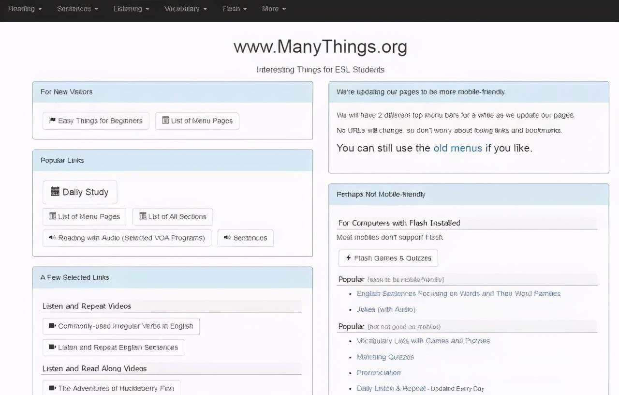Click the www.ManyThings.org page title
Image resolution: width=619 pixels, height=395 pixels.
click(320, 47)
